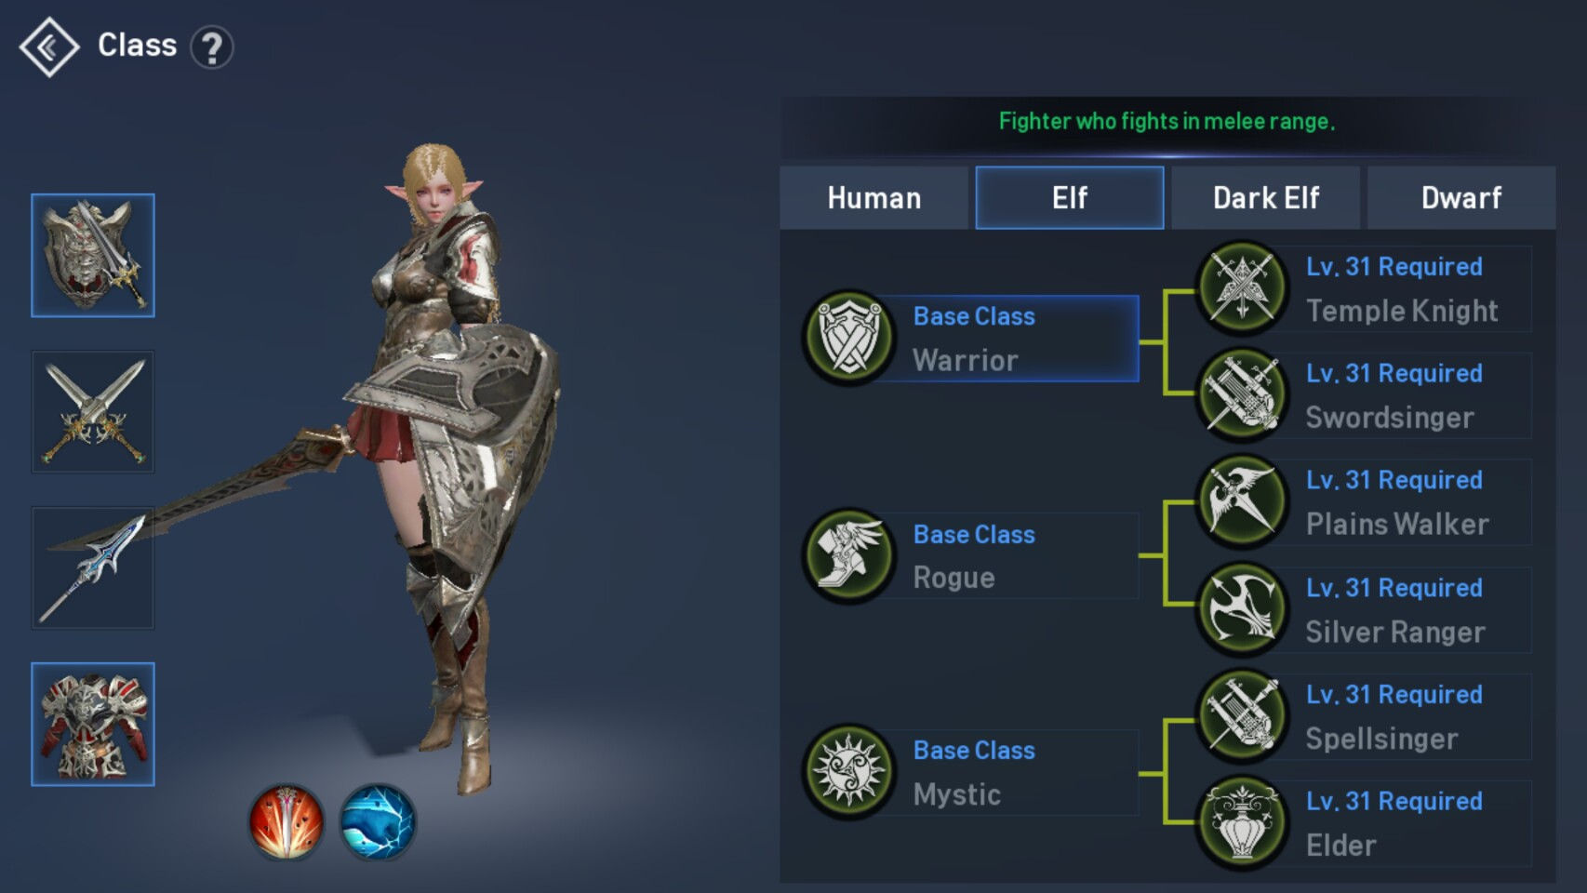Click the Plains Walker class icon
Viewport: 1587px width, 893px height.
pyautogui.click(x=1242, y=501)
